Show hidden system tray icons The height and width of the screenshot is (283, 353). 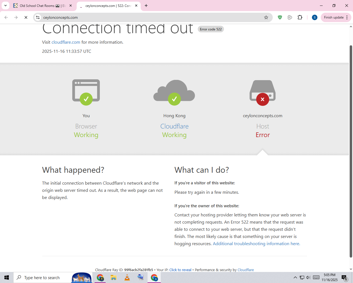(x=295, y=277)
